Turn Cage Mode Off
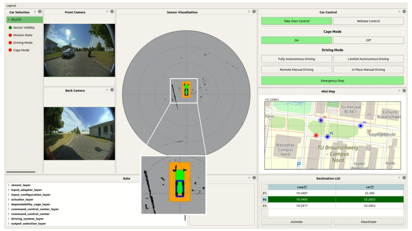 pyautogui.click(x=368, y=41)
